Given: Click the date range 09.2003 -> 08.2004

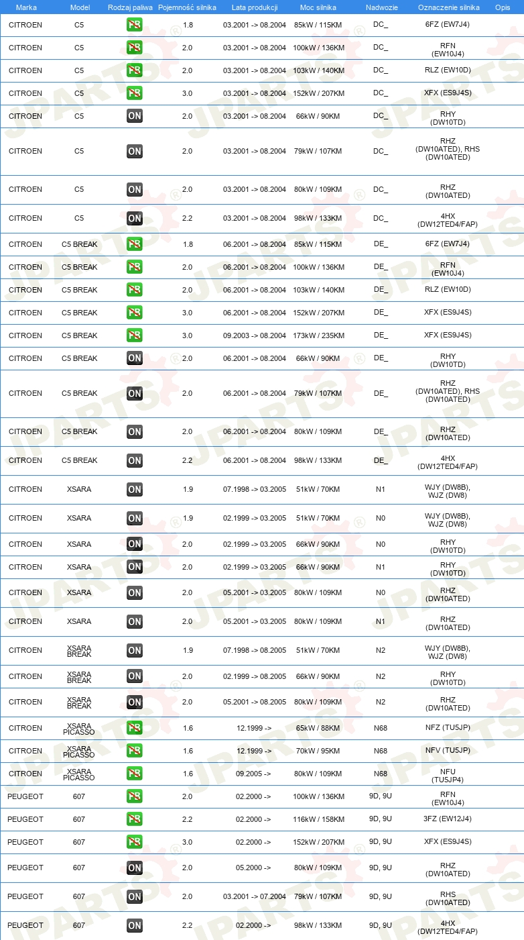Looking at the screenshot, I should coord(255,335).
